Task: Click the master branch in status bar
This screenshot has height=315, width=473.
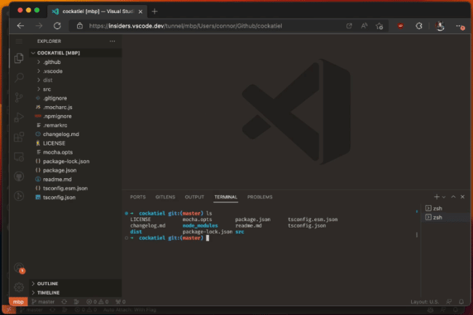Action: tap(43, 302)
